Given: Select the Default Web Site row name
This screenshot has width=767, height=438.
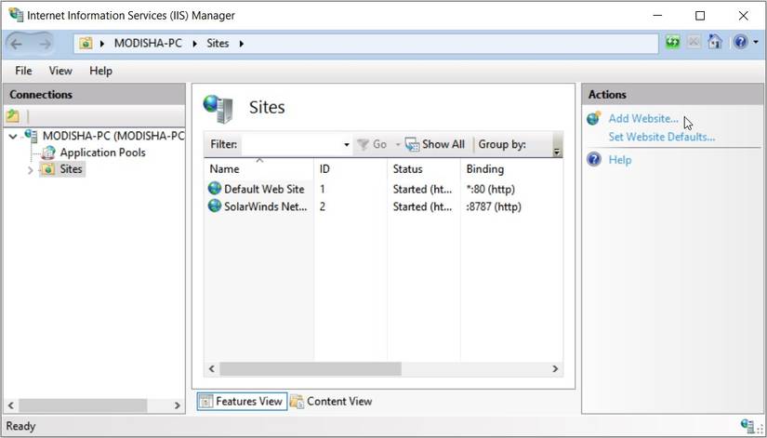Looking at the screenshot, I should click(264, 189).
